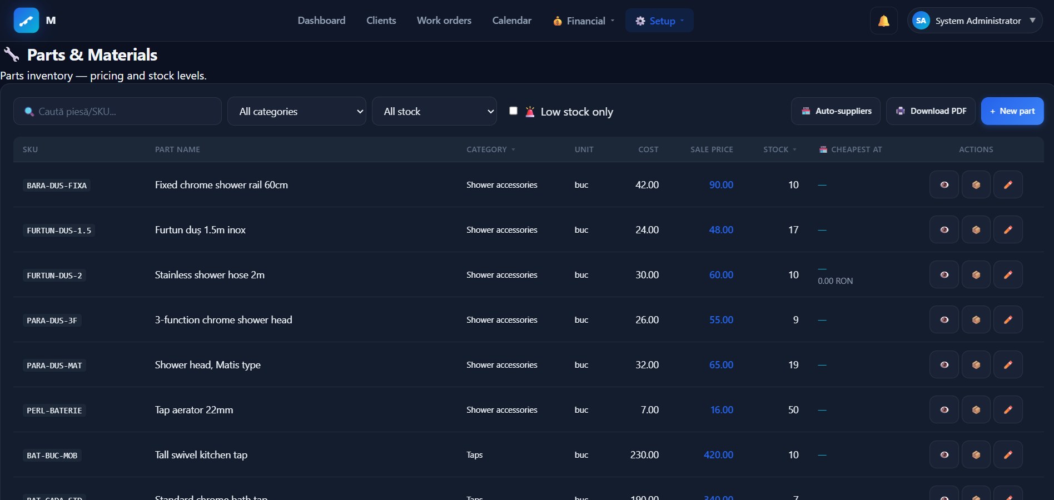Click the 0.00 RON cheapest value
This screenshot has height=500, width=1054.
[x=835, y=281]
